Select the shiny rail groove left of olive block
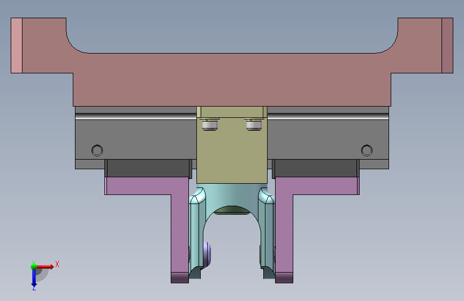The width and height of the screenshot is (464, 301). pyautogui.click(x=136, y=116)
